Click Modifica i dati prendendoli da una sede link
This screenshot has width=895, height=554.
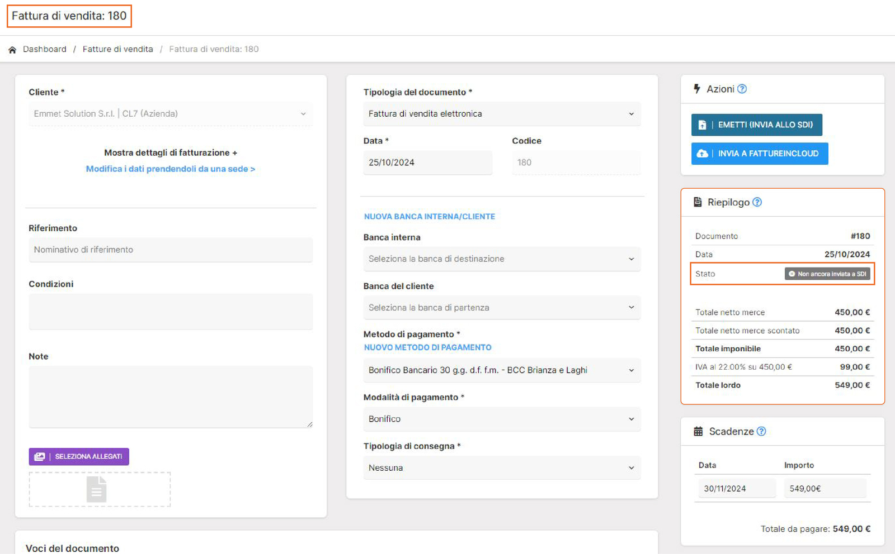tap(170, 169)
